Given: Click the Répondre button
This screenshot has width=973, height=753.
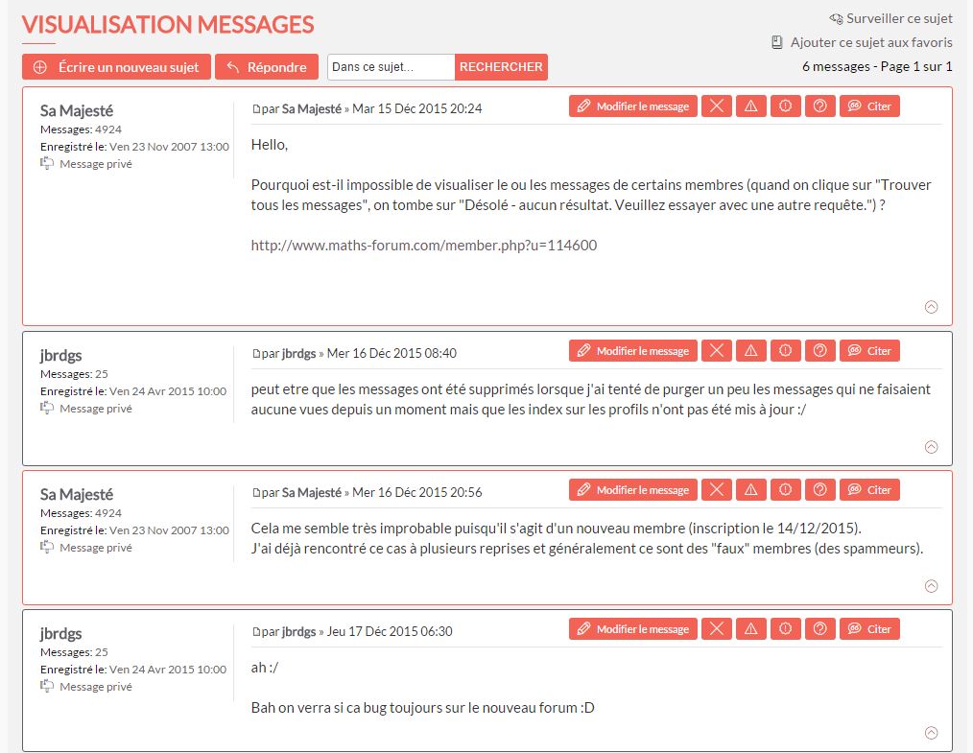Looking at the screenshot, I should (267, 67).
